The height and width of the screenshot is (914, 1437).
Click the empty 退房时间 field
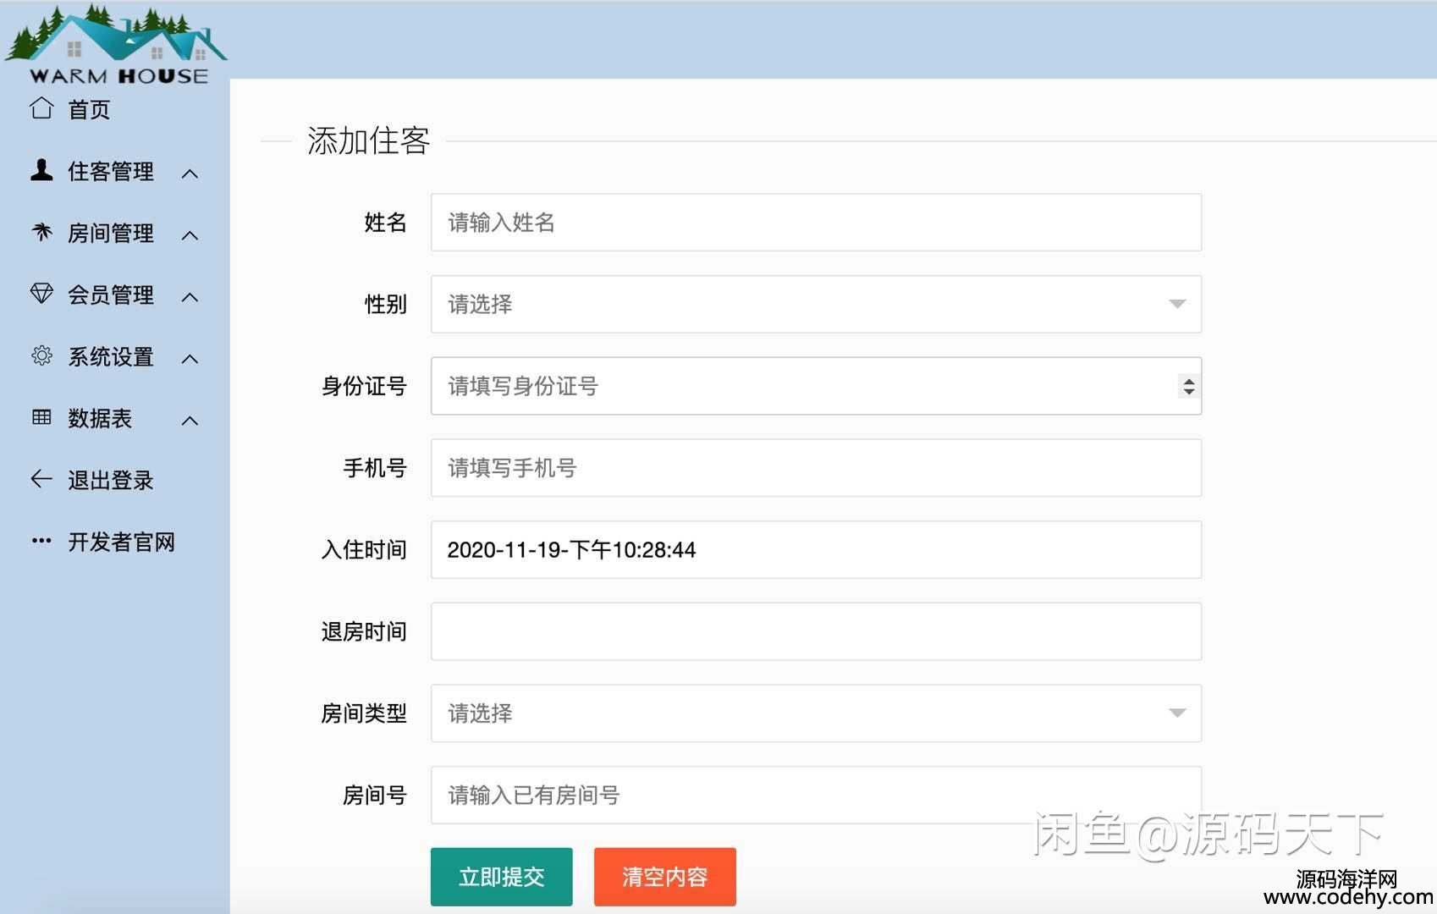[816, 631]
